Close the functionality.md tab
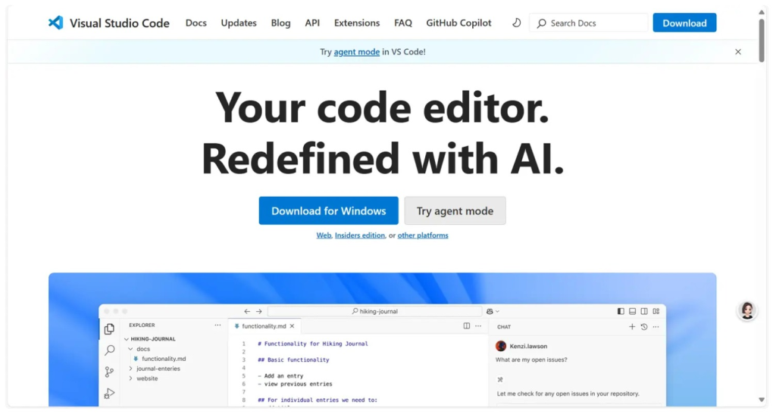This screenshot has height=414, width=776. point(292,326)
